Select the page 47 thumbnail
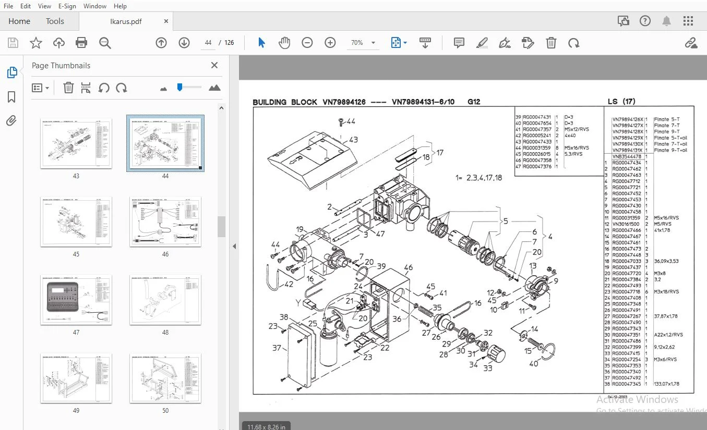The height and width of the screenshot is (430, 707). click(76, 300)
